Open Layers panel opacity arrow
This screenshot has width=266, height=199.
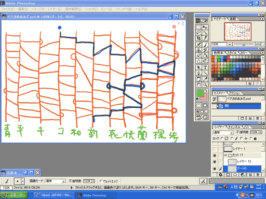point(260,132)
